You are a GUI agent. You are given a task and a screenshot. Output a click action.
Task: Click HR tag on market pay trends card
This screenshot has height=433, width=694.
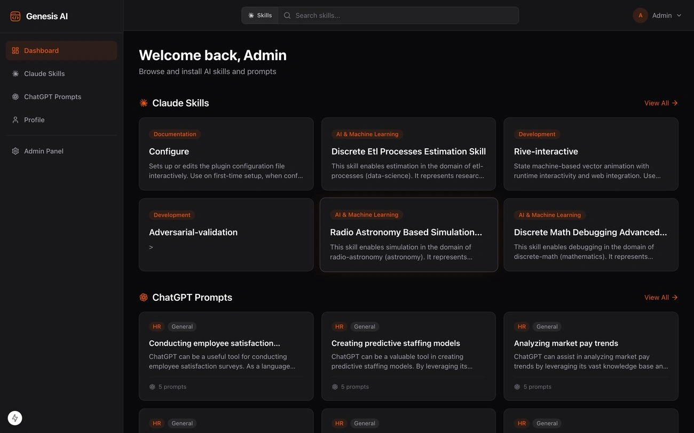tap(522, 327)
